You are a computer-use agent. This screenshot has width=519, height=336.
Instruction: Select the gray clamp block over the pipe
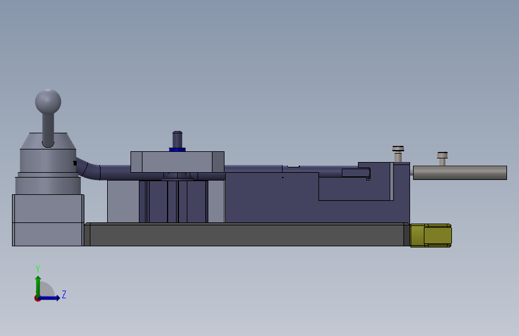point(177,162)
